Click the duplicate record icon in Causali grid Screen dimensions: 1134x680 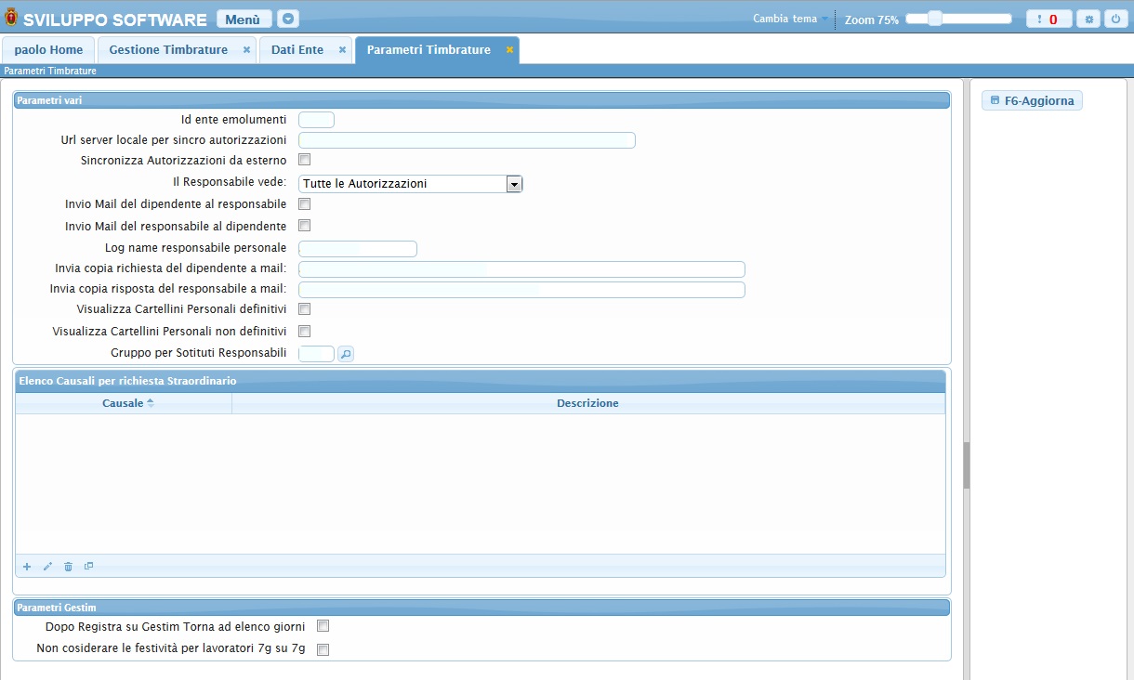pos(89,566)
